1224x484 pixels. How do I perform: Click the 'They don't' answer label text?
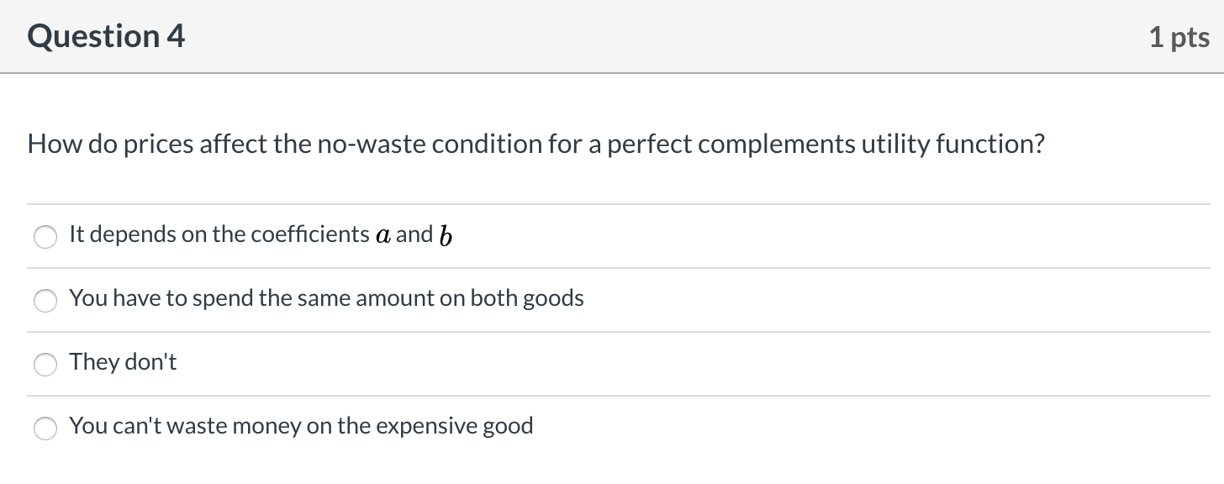[123, 362]
